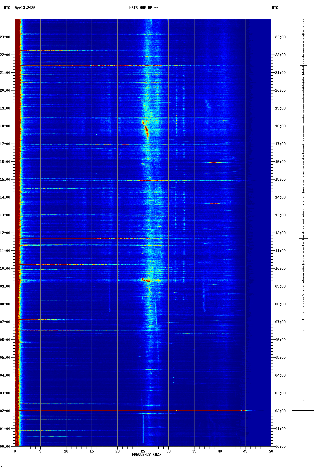Click the 09:00 label on left axis
The width and height of the screenshot is (316, 470).
click(x=5, y=286)
